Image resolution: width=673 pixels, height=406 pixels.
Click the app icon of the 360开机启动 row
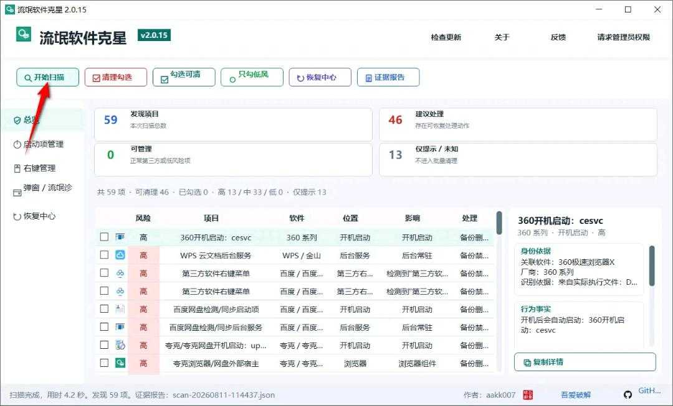click(120, 237)
